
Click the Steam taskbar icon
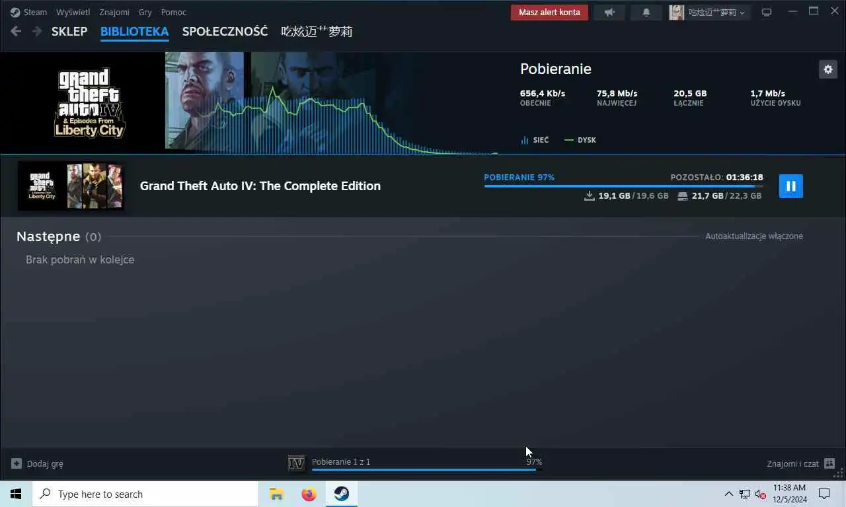(x=342, y=494)
